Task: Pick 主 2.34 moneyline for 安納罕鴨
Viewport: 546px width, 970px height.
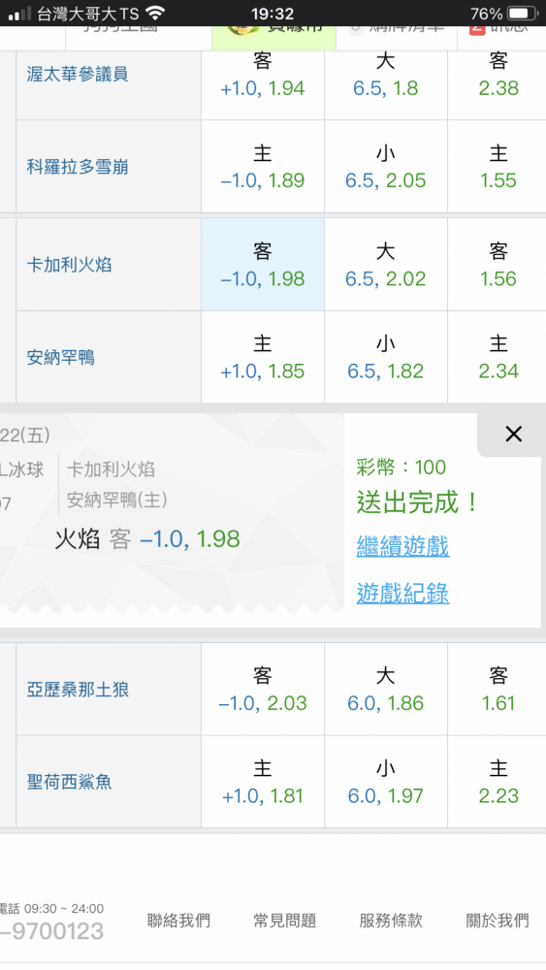Action: click(498, 357)
